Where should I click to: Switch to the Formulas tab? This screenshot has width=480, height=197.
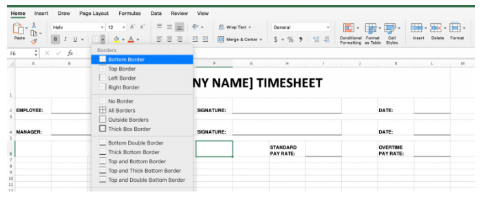[x=129, y=13]
